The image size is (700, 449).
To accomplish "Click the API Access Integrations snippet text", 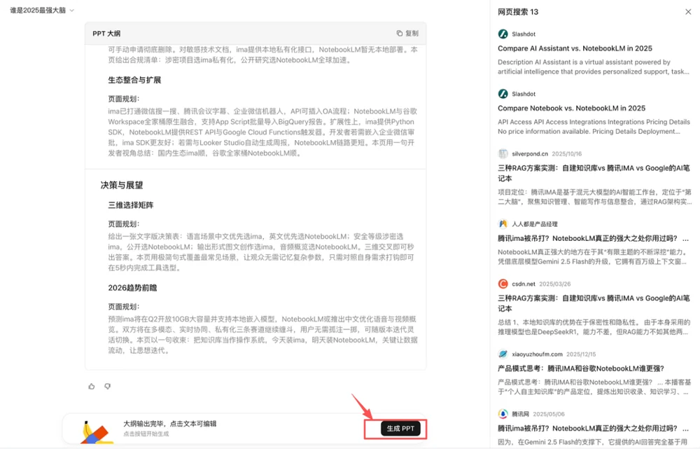I will point(594,127).
